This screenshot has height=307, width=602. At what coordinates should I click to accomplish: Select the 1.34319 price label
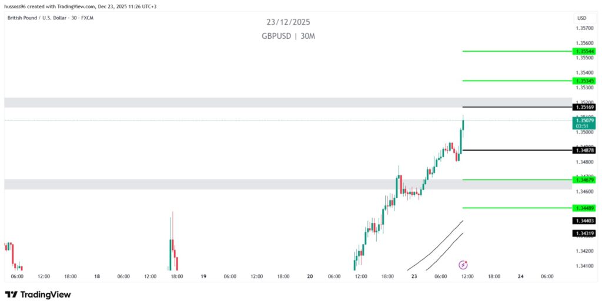(584, 233)
